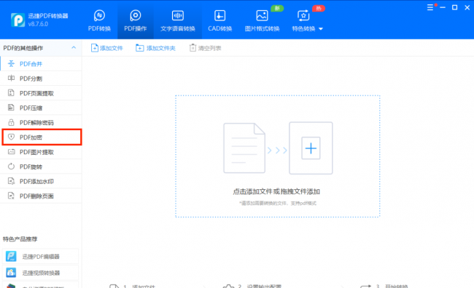Select the PDF页面提取 icon
Image resolution: width=474 pixels, height=288 pixels.
[x=11, y=93]
